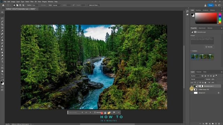Go to previous variation in task bar
Viewport: 223px width, 125px height.
coord(82,112)
